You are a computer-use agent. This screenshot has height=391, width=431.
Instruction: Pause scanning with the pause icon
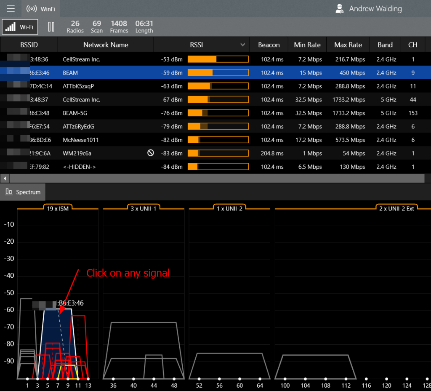click(51, 27)
